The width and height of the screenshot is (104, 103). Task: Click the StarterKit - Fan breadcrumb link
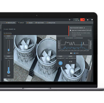(x=12, y=29)
